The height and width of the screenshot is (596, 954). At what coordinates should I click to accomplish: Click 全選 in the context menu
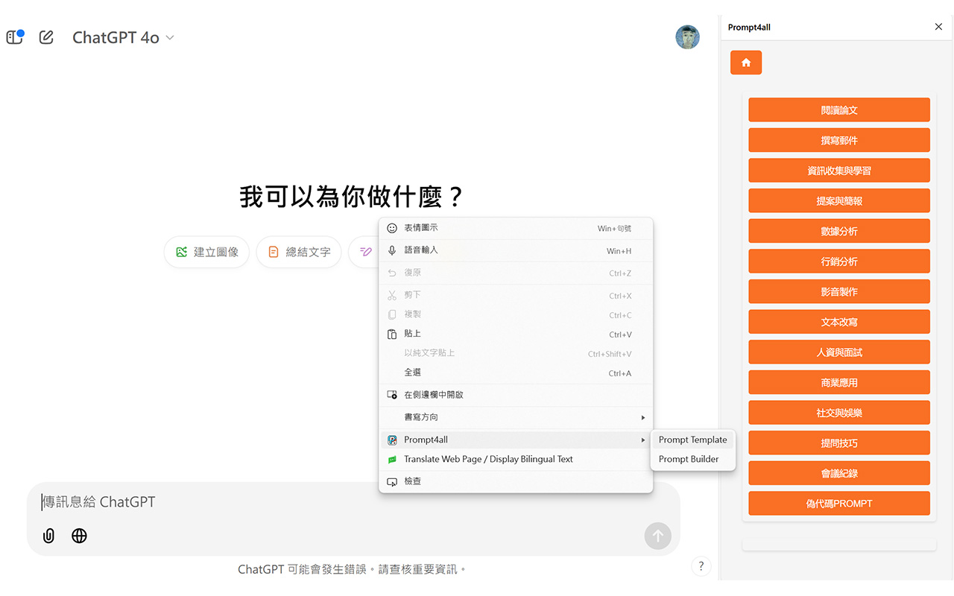coord(516,372)
